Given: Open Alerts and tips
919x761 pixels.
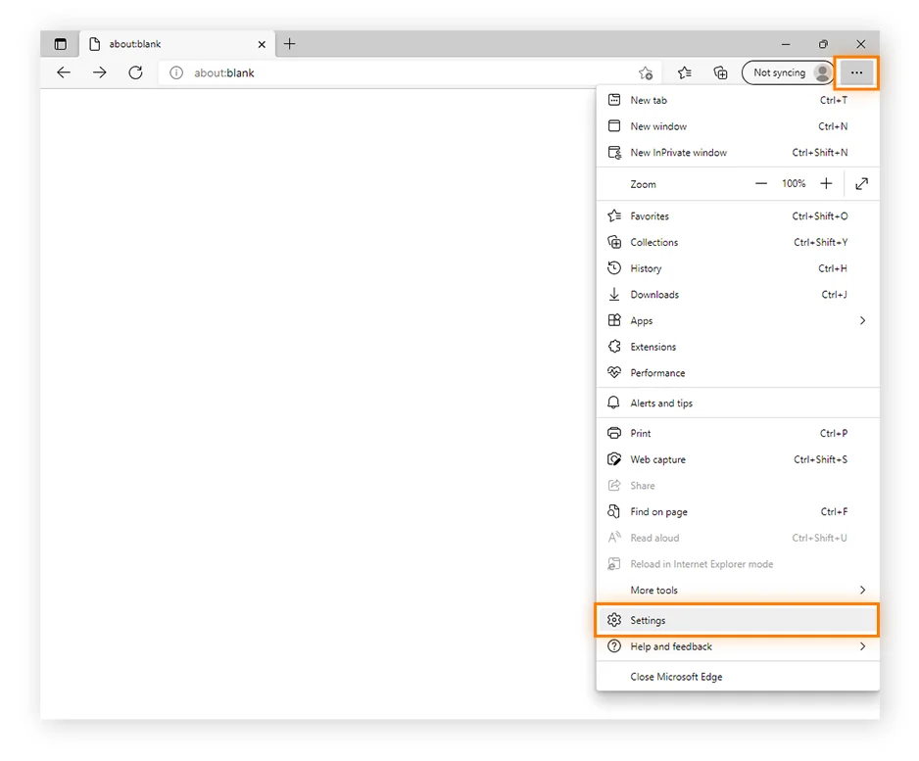Looking at the screenshot, I should (738, 404).
